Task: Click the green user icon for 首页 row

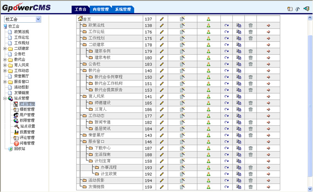Action: pos(209,19)
